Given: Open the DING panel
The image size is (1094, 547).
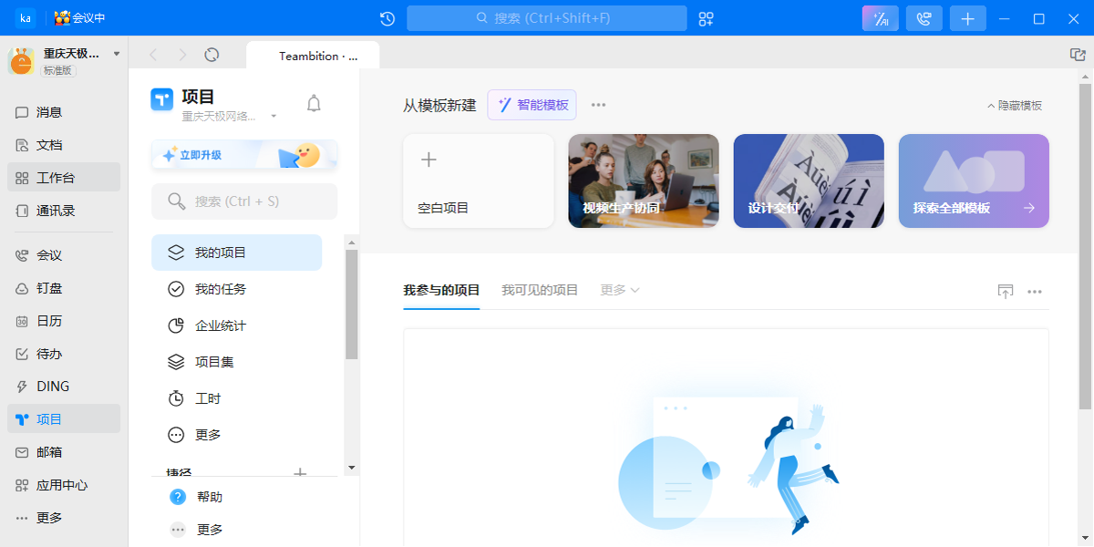Looking at the screenshot, I should click(x=55, y=386).
